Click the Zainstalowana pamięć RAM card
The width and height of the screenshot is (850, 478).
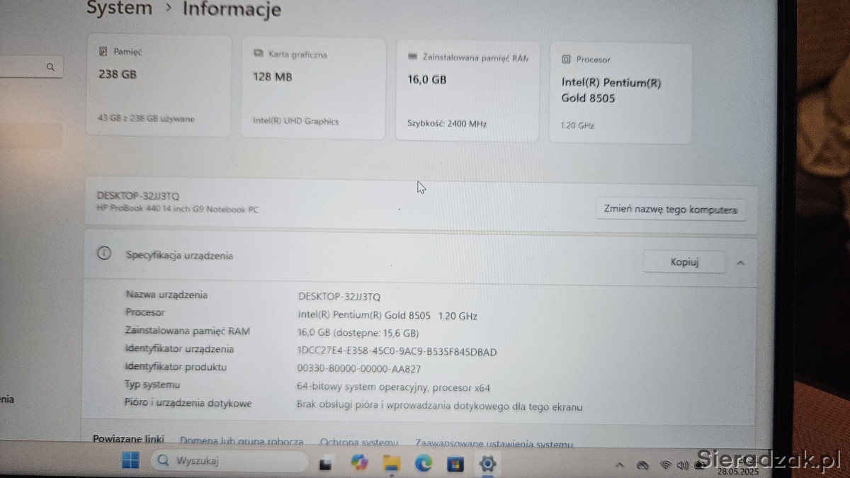467,90
